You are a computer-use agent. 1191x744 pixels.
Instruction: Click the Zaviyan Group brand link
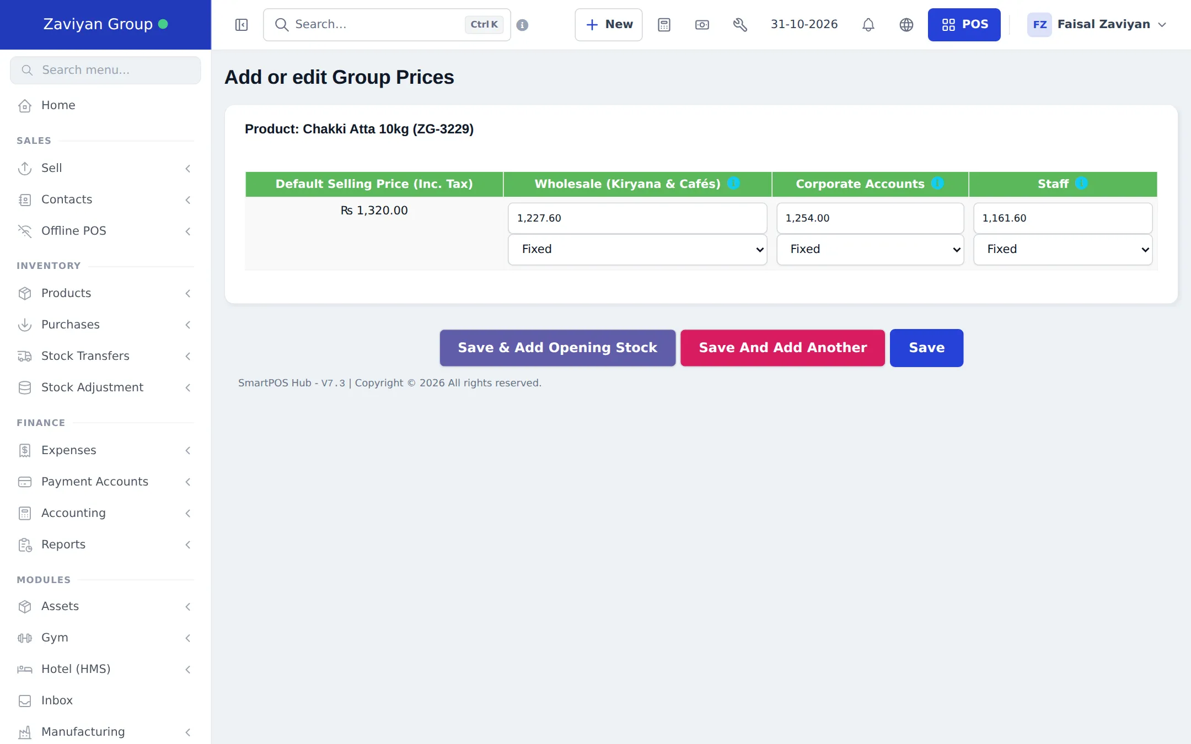pos(105,24)
